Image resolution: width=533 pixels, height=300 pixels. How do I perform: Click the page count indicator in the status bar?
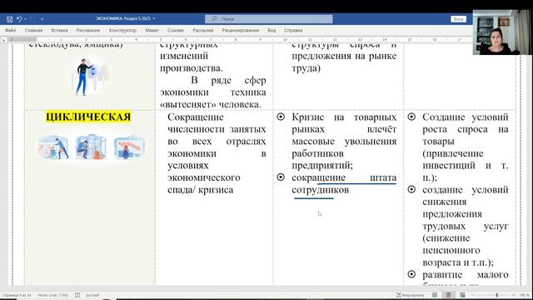[x=17, y=295]
